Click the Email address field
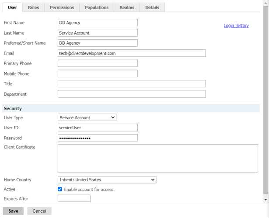This screenshot has width=269, height=218. click(x=132, y=53)
